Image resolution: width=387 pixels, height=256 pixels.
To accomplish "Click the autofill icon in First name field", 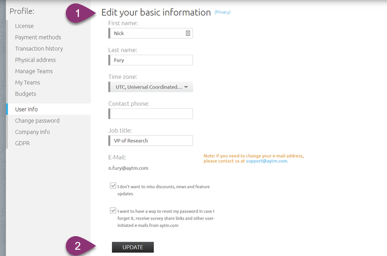I will click(188, 33).
